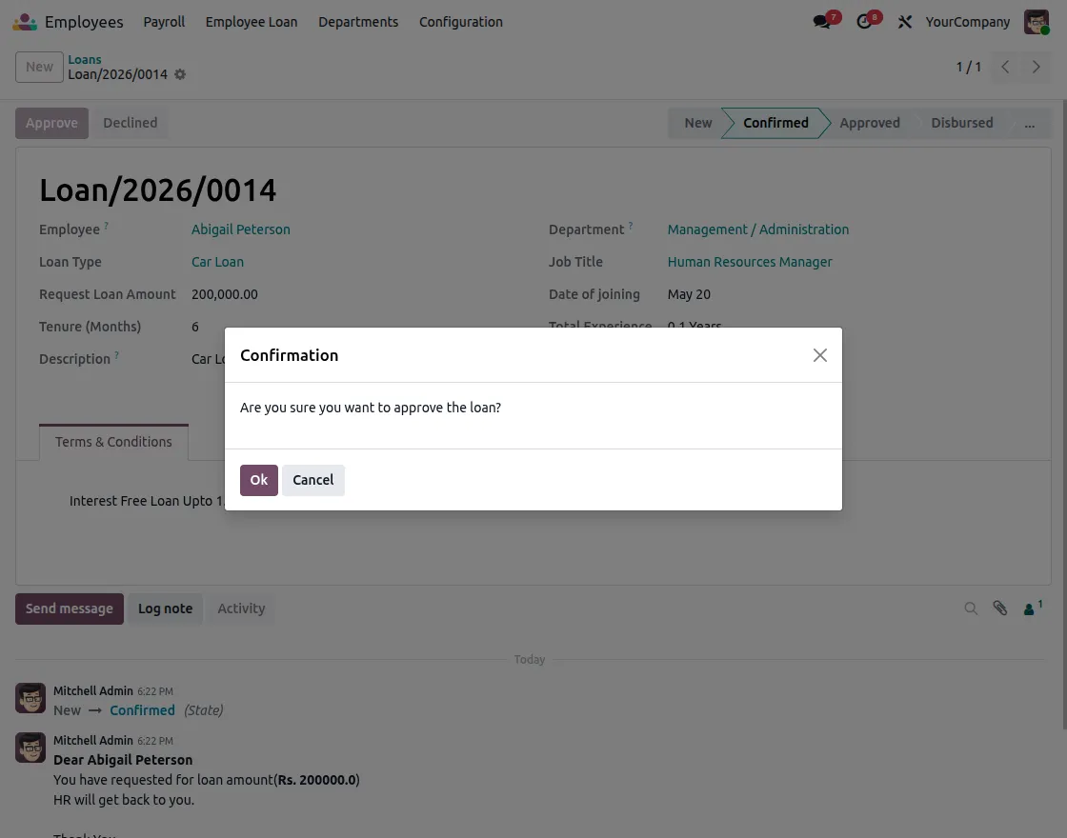Image resolution: width=1067 pixels, height=838 pixels.
Task: Open the Employee Loan menu
Action: pyautogui.click(x=252, y=22)
